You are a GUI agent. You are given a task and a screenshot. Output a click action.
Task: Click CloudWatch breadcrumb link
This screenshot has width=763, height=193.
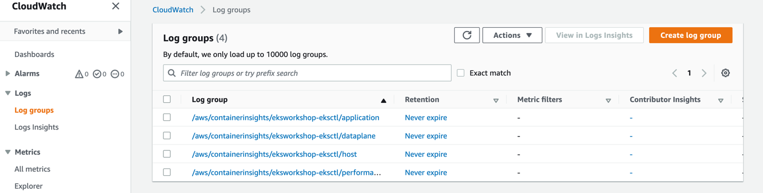pos(173,10)
